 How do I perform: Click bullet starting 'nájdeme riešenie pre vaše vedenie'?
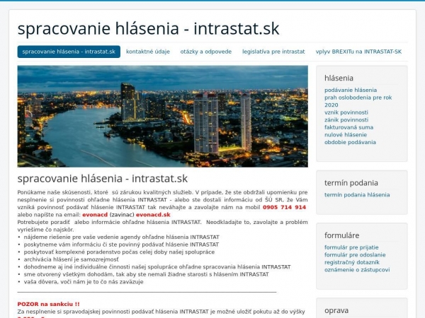coord(121,237)
